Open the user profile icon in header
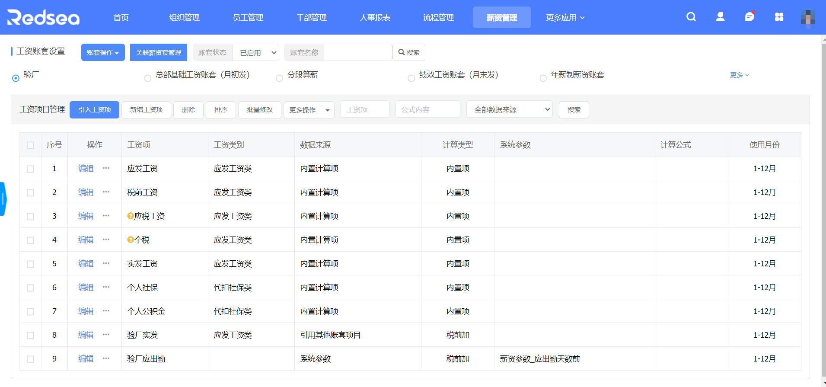This screenshot has height=387, width=826. coord(720,17)
